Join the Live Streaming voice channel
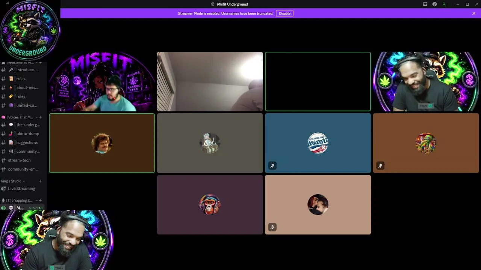 coord(23,189)
